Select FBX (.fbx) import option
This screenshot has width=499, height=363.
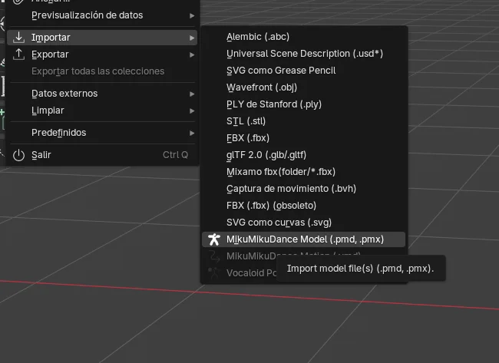pos(303,138)
